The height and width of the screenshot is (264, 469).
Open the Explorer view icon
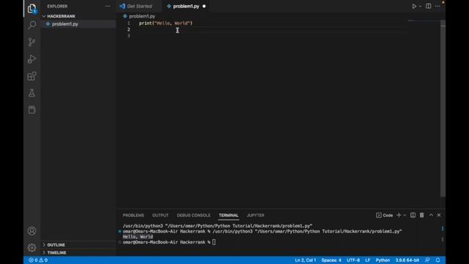point(32,8)
